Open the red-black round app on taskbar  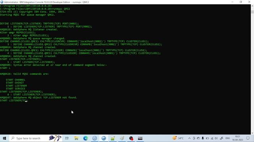(131, 138)
